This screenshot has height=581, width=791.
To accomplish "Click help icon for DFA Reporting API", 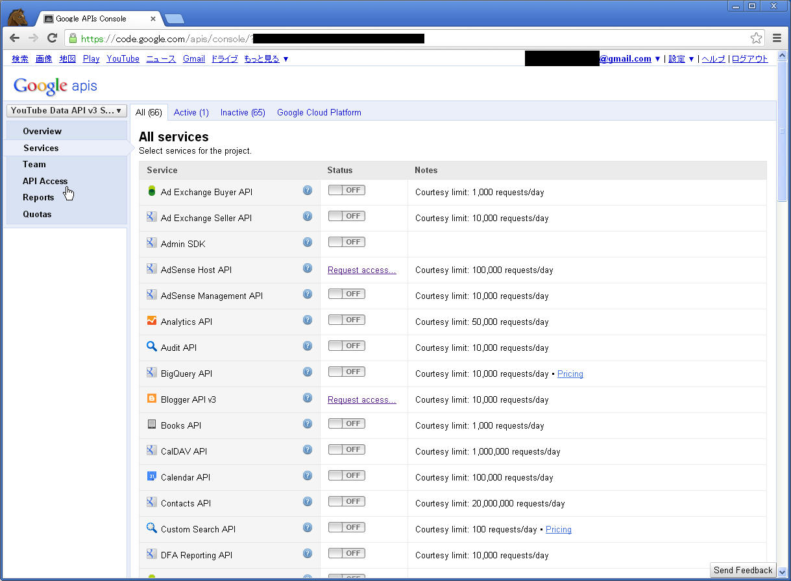I will coord(308,554).
